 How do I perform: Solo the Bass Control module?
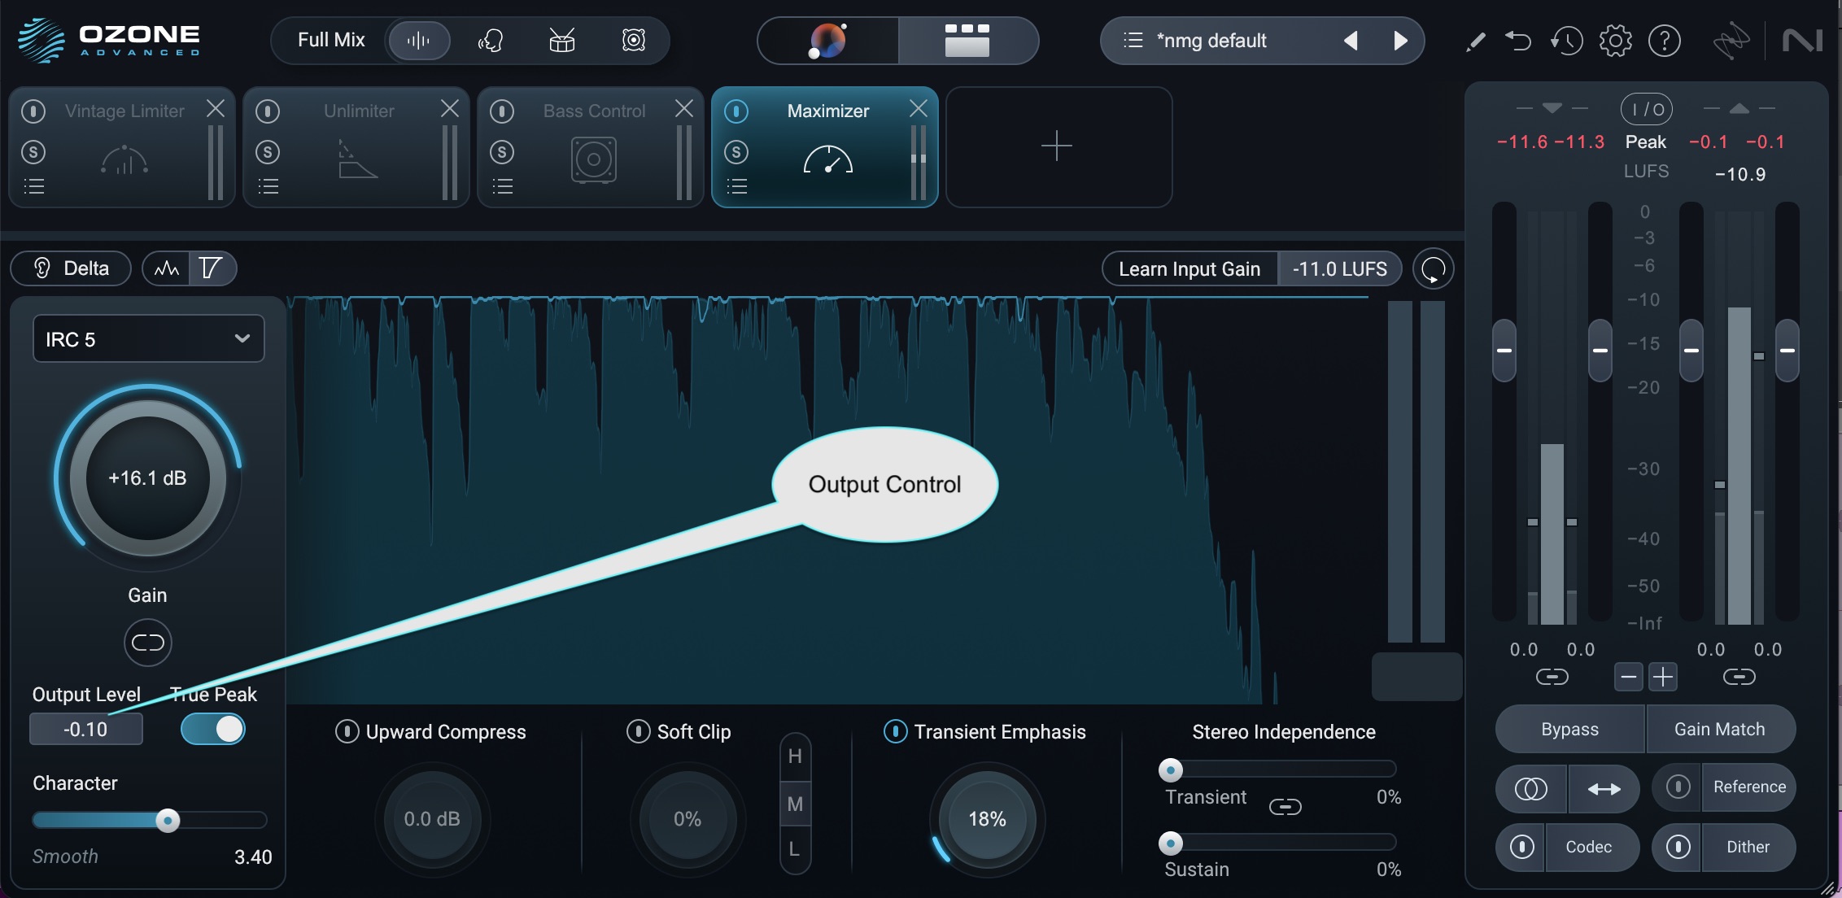(502, 152)
